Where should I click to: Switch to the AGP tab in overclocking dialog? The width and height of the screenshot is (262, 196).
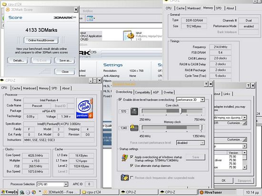(x=156, y=92)
